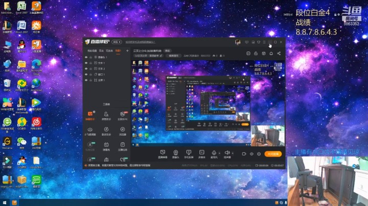
Task: Open Microsoft Edge desktop shortcut
Action: (36, 67)
